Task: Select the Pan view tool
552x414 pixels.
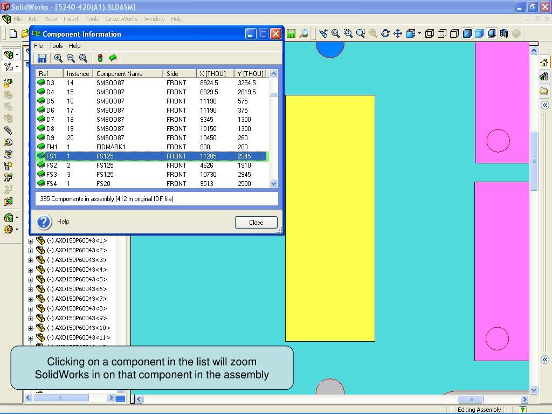Action: (398, 33)
